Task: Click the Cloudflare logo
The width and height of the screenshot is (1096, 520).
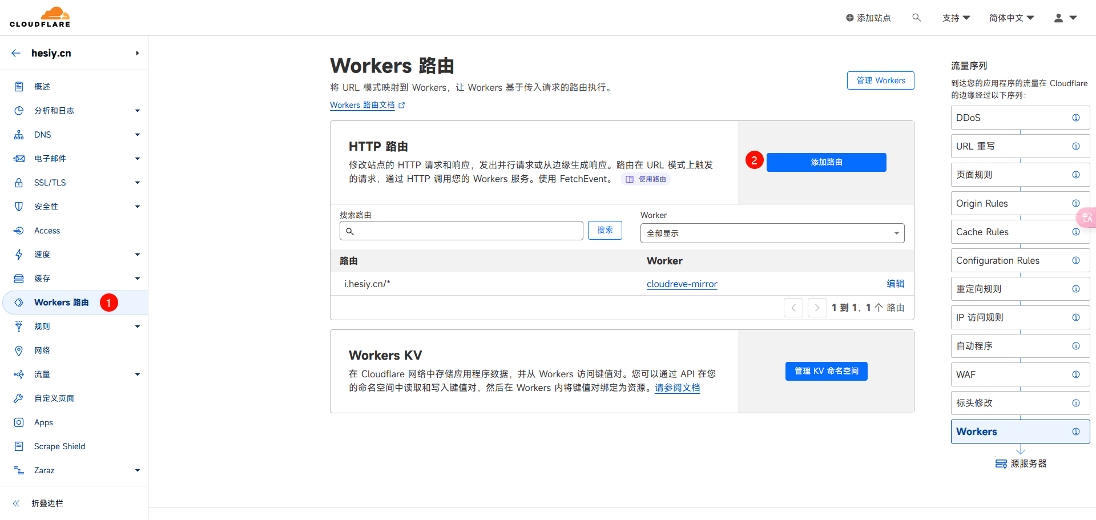Action: coord(40,17)
